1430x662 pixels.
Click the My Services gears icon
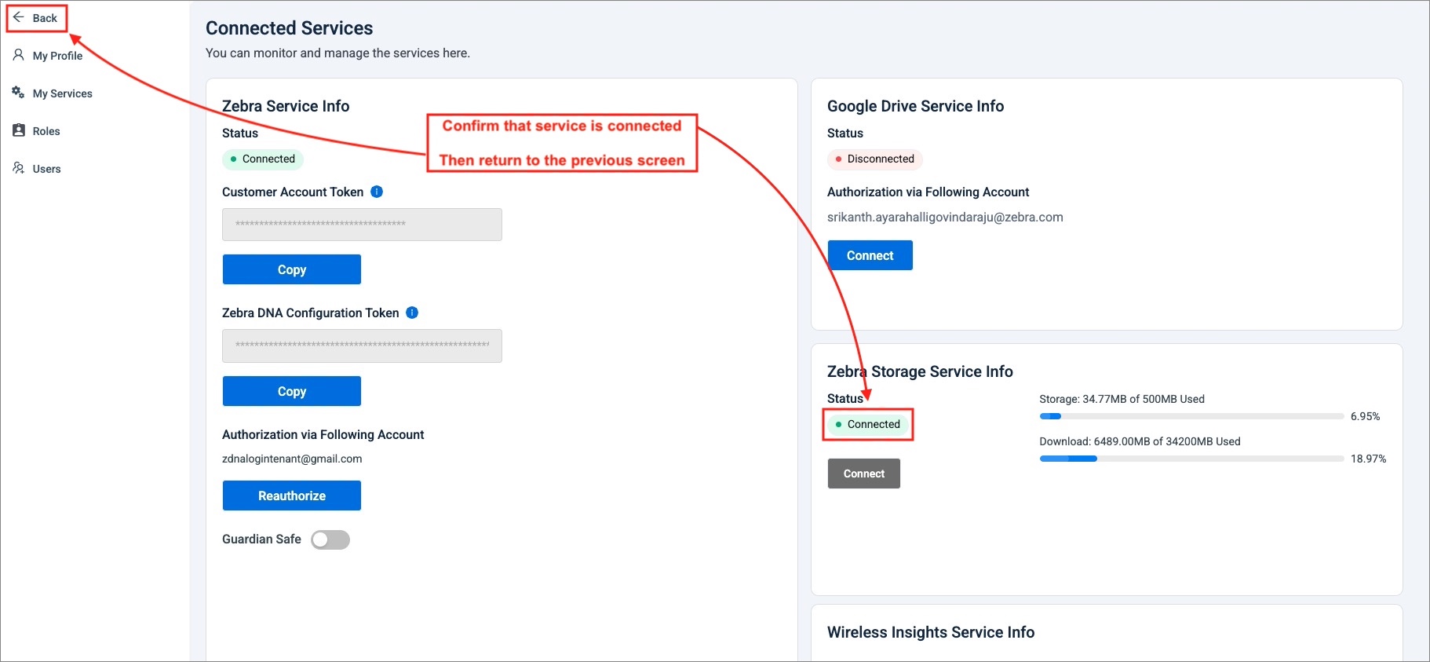click(18, 93)
